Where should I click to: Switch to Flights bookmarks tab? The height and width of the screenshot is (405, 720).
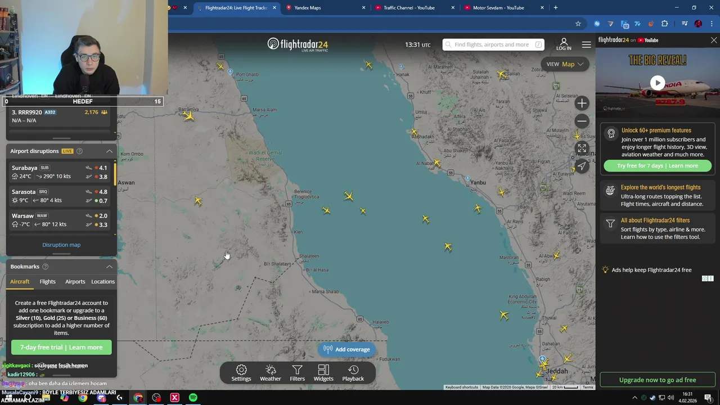coord(48,282)
